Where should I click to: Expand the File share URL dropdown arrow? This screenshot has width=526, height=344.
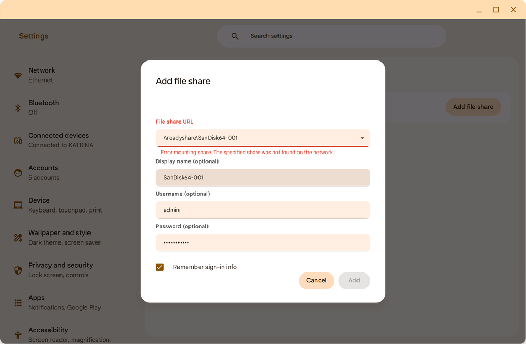pos(362,138)
